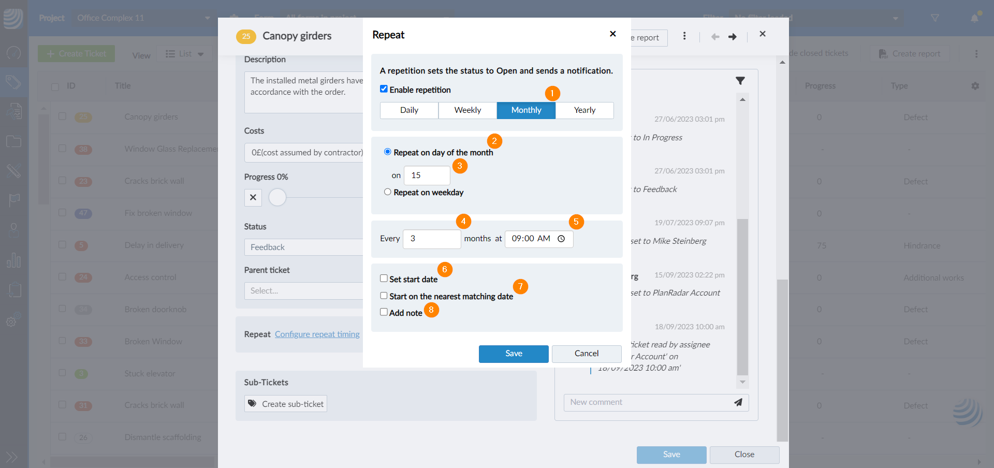Select Repeat on weekday radio button
The width and height of the screenshot is (994, 468).
pos(387,192)
